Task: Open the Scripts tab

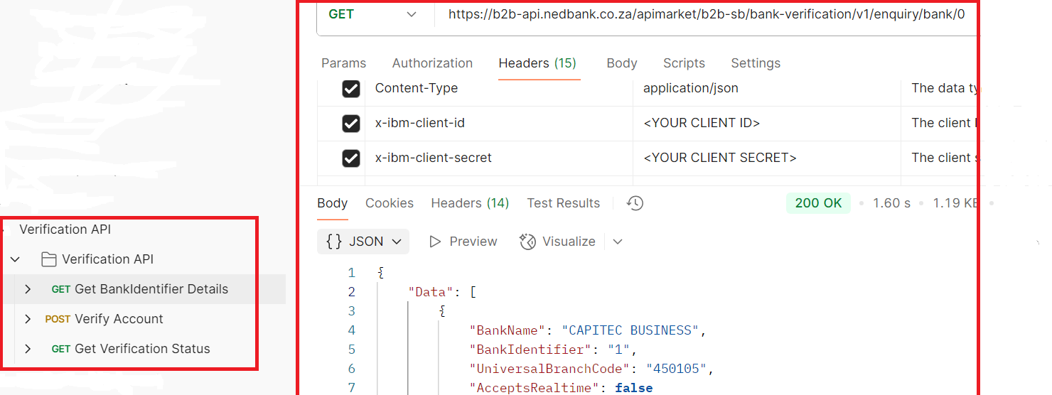Action: pos(684,63)
